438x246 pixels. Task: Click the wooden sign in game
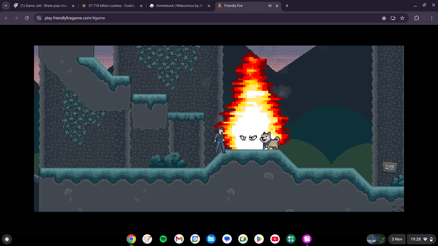click(390, 167)
